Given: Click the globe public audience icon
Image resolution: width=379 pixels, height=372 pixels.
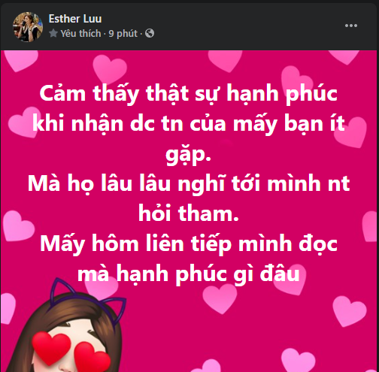Looking at the screenshot, I should click(x=150, y=33).
